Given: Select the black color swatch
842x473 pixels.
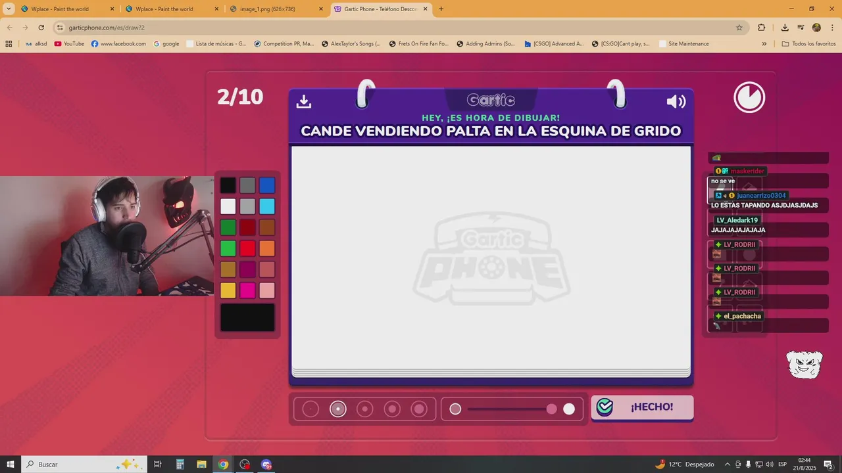Looking at the screenshot, I should point(228,185).
